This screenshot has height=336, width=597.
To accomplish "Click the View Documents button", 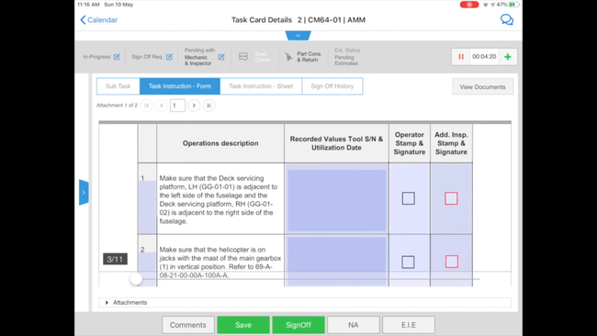I will click(x=482, y=87).
